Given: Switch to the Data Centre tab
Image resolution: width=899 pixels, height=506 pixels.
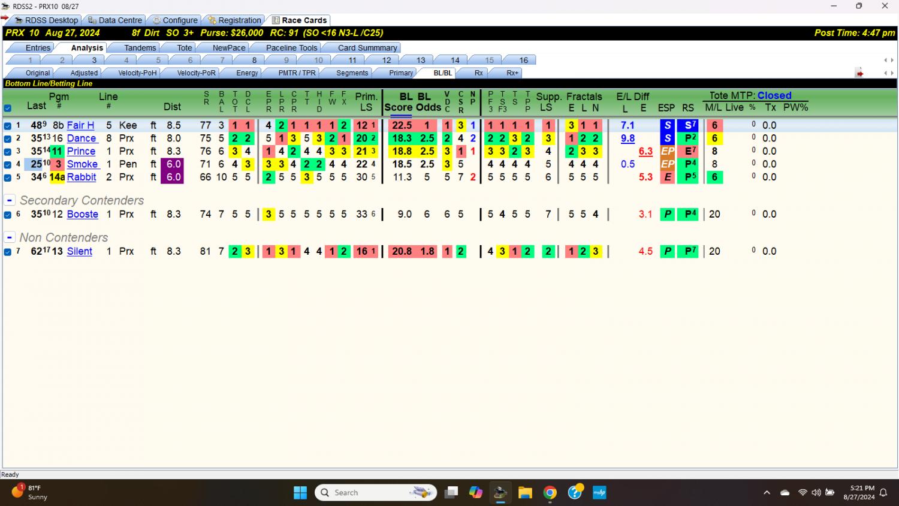Looking at the screenshot, I should tap(114, 20).
